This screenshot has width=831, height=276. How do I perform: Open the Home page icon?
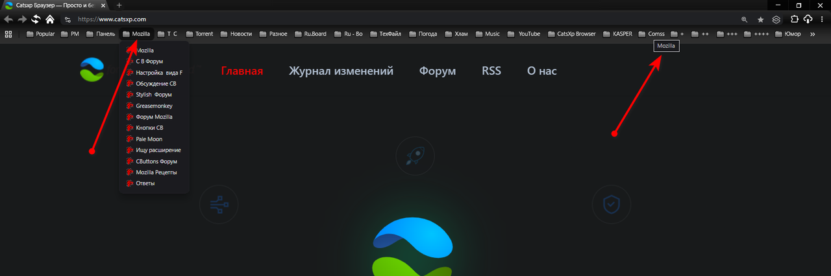click(x=50, y=19)
